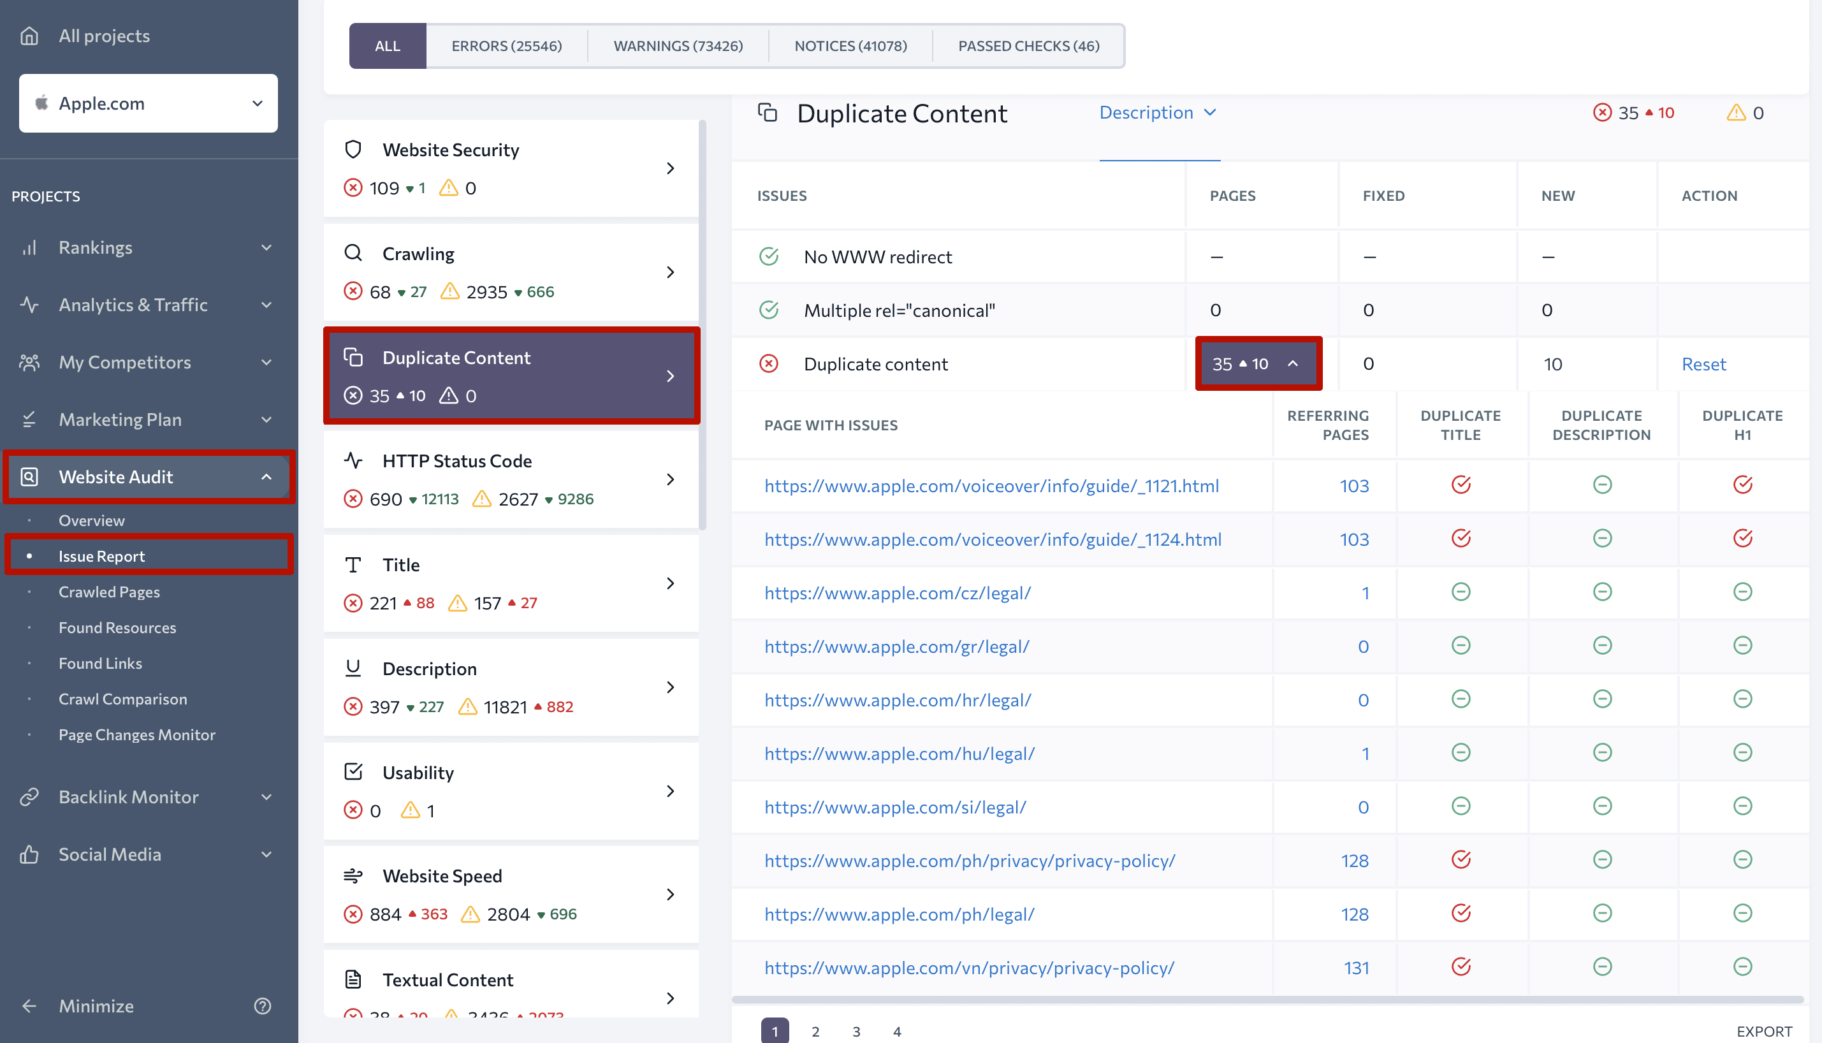Click the horizontal scrollbar under the table
The image size is (1822, 1043).
click(x=1266, y=999)
